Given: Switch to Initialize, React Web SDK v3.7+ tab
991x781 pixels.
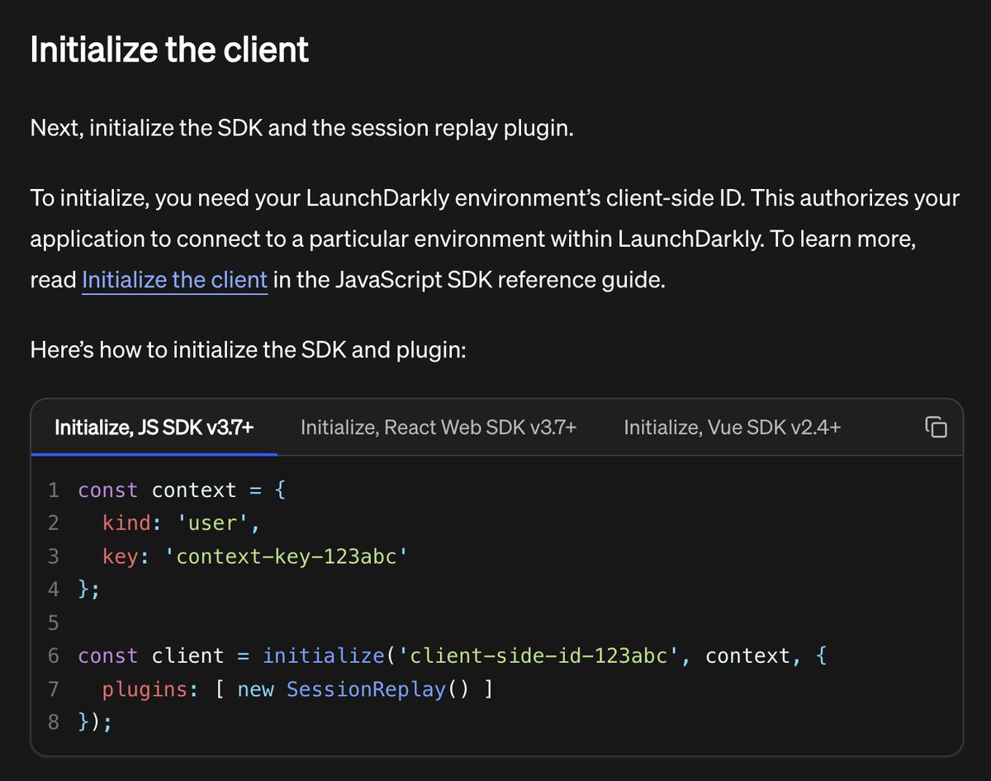Looking at the screenshot, I should [x=439, y=428].
